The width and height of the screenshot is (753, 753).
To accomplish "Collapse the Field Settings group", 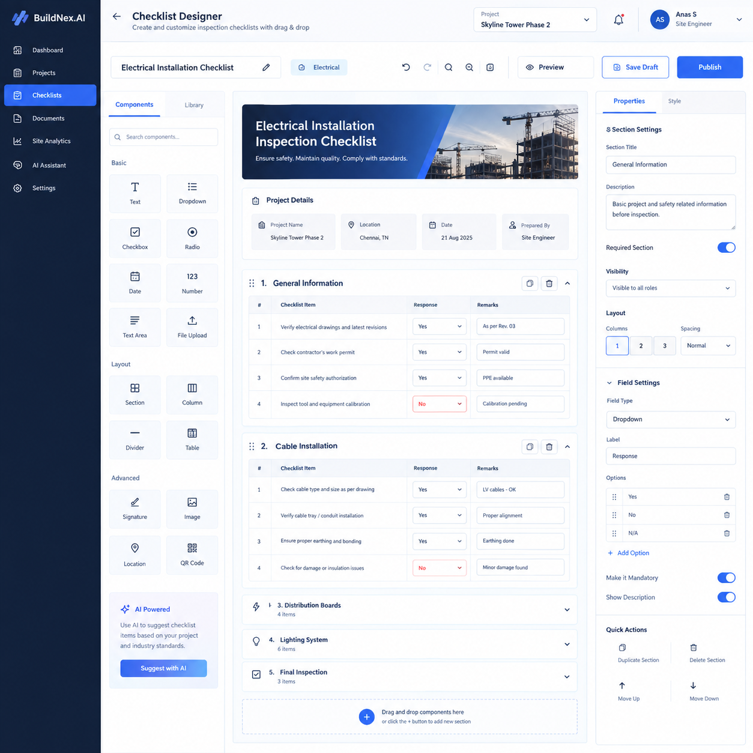I will click(609, 383).
